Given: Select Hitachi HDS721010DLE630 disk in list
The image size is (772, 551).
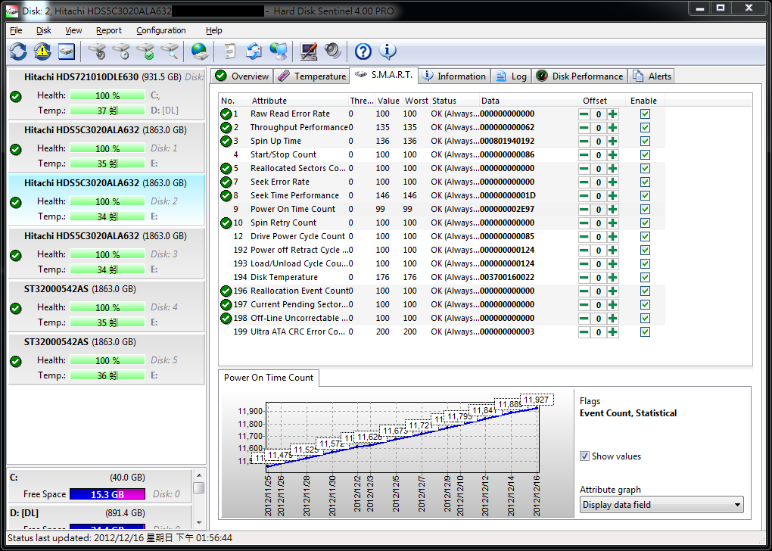Looking at the screenshot, I should pos(107,94).
